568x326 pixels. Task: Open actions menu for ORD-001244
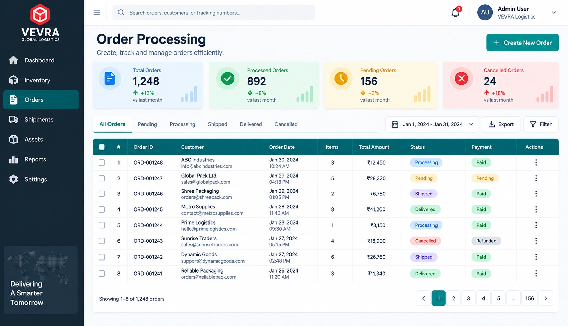point(536,225)
